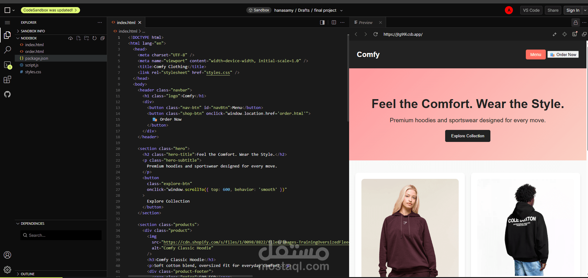Select the index.html editor tab
Screen dimensions: 588x278
(126, 22)
